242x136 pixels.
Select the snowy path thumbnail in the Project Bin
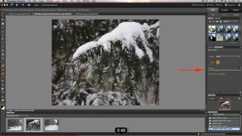[51, 125]
